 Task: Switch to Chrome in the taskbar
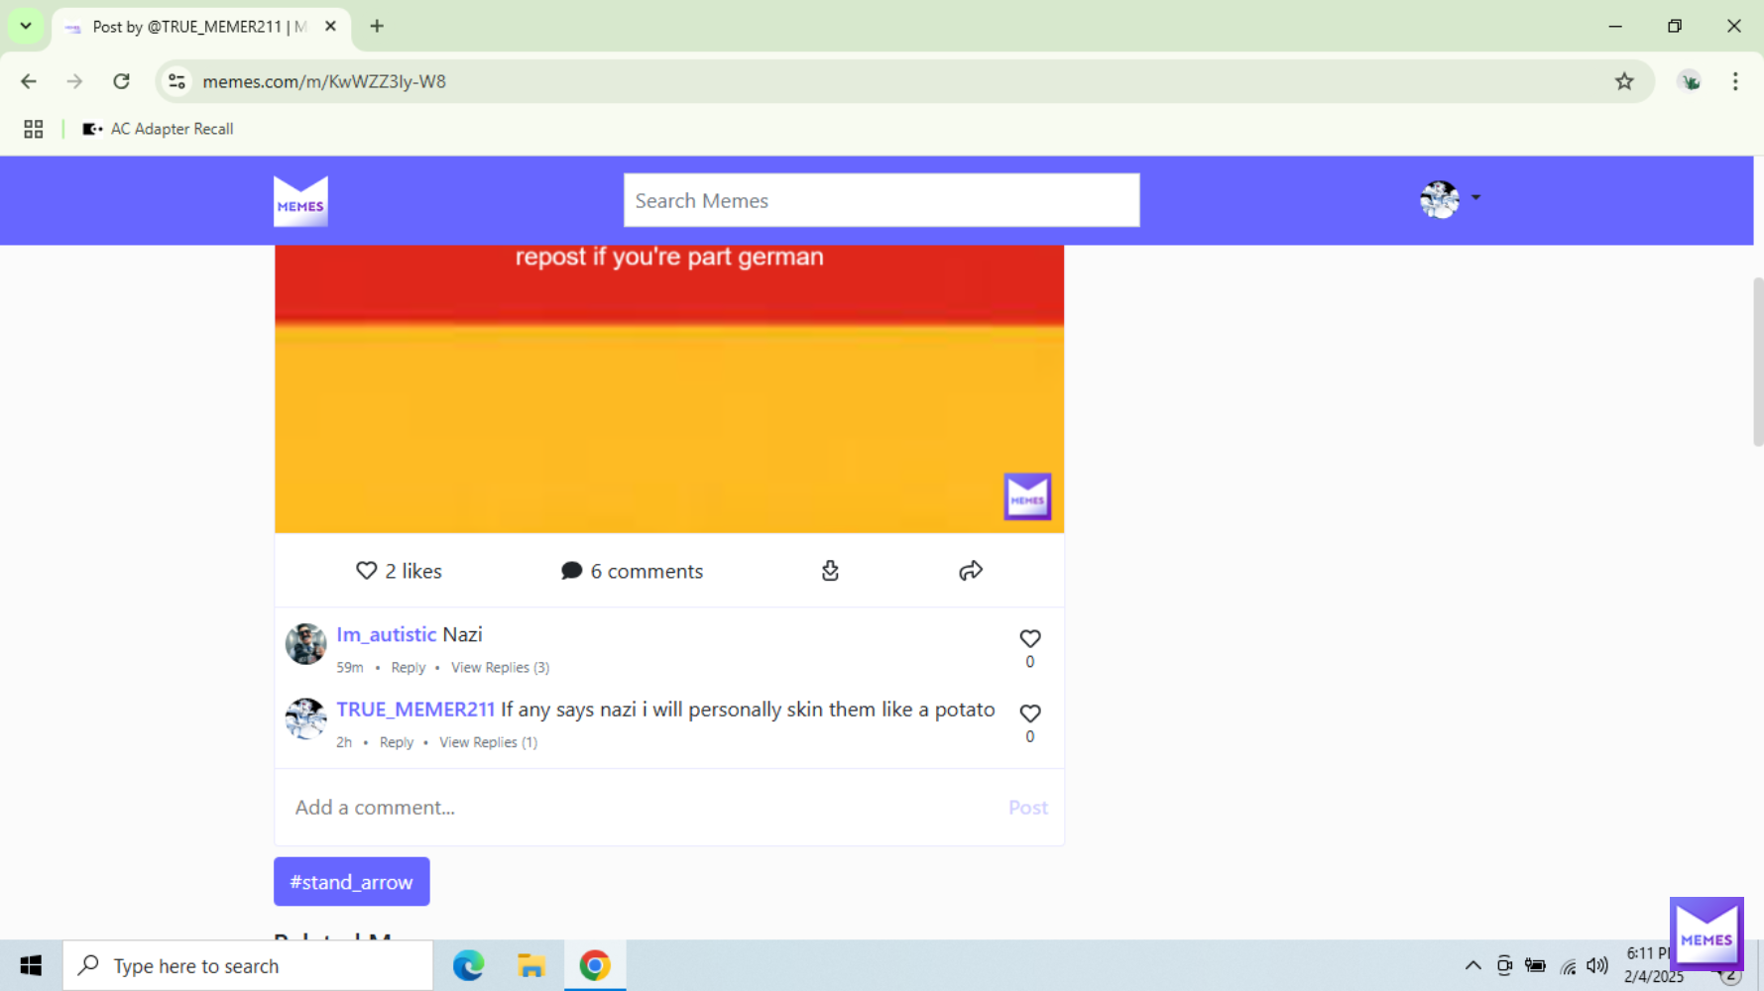595,965
